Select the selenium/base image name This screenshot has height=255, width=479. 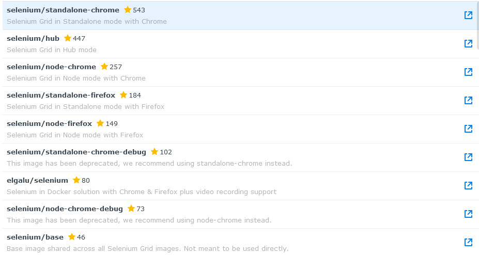coord(35,237)
